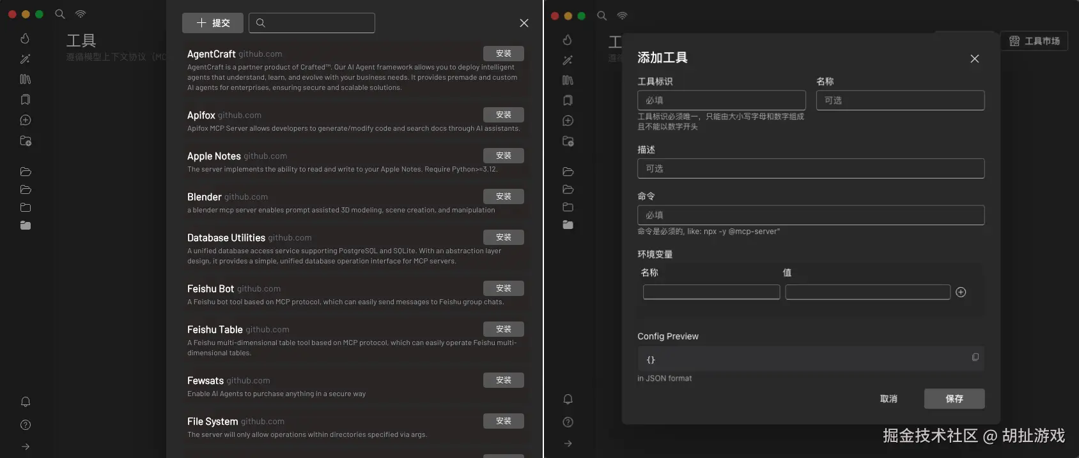1079x458 pixels.
Task: Focus the 工具标识 required input field
Action: click(722, 100)
